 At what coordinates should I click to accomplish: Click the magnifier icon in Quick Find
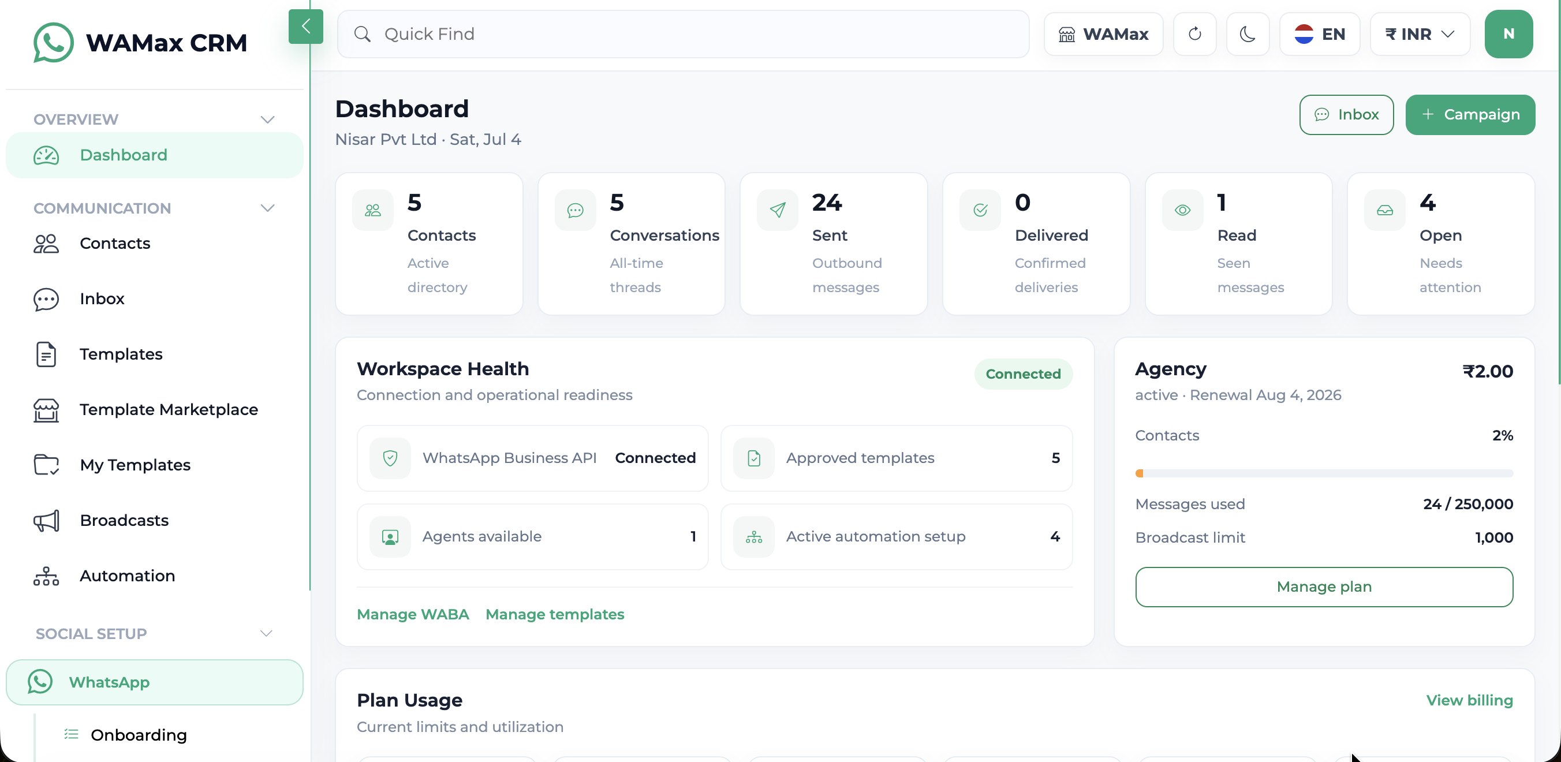click(363, 34)
